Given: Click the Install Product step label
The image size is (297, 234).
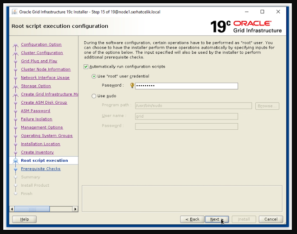Looking at the screenshot, I should coord(35,185).
